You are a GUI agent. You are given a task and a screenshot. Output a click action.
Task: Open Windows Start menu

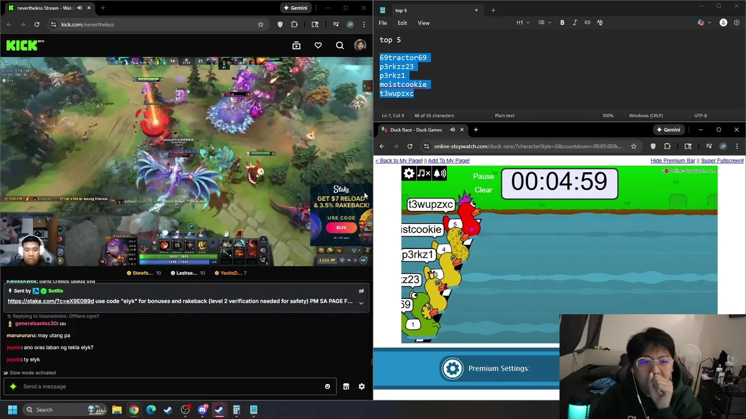pyautogui.click(x=12, y=410)
